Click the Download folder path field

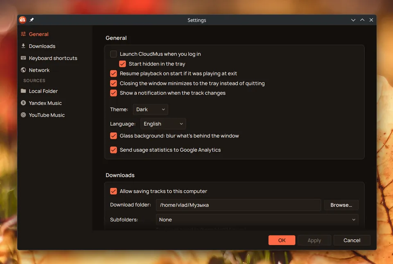(238, 205)
